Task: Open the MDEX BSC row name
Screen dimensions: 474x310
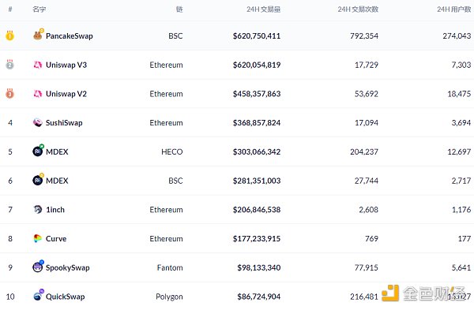Action: click(57, 181)
